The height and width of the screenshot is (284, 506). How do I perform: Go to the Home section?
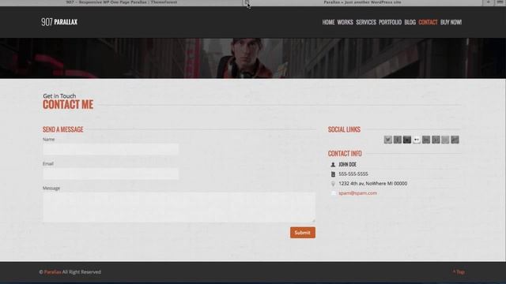pos(328,22)
